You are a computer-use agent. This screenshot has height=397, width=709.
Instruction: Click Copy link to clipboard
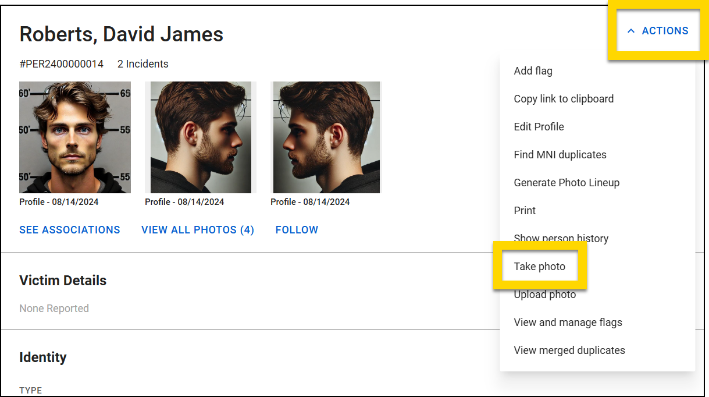(x=564, y=98)
